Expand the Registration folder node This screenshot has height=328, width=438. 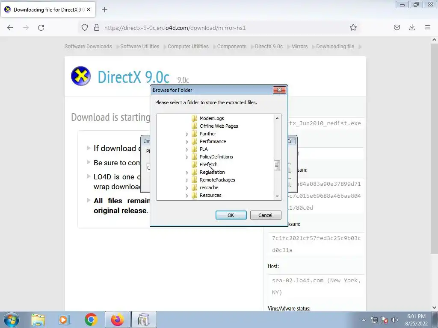[x=187, y=173]
